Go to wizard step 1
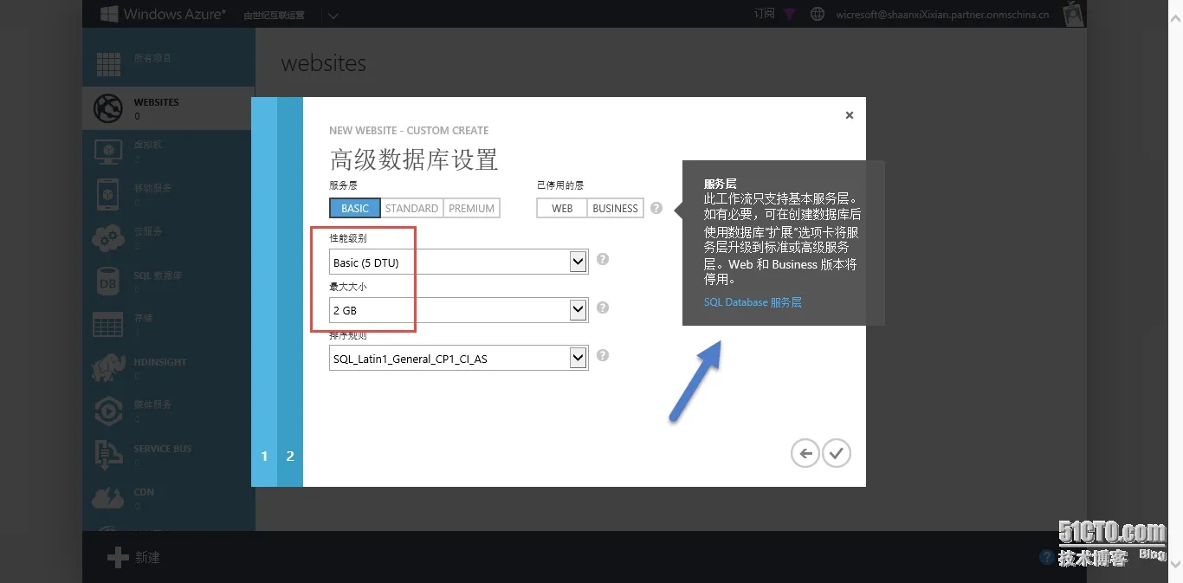The image size is (1183, 583). pyautogui.click(x=264, y=456)
